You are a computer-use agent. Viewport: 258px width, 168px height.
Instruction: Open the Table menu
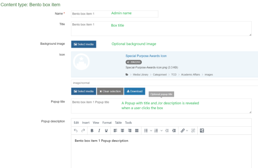pos(118,122)
